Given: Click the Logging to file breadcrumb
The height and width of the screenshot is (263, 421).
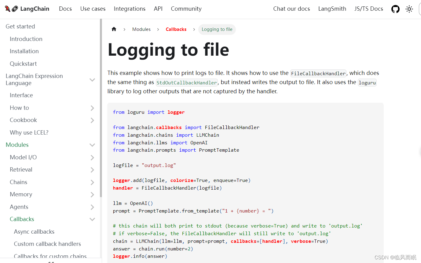Looking at the screenshot, I should coord(217,29).
